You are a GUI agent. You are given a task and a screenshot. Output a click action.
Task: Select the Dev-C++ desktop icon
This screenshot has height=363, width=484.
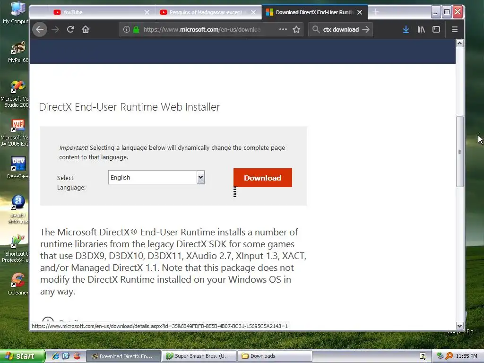[x=17, y=168]
